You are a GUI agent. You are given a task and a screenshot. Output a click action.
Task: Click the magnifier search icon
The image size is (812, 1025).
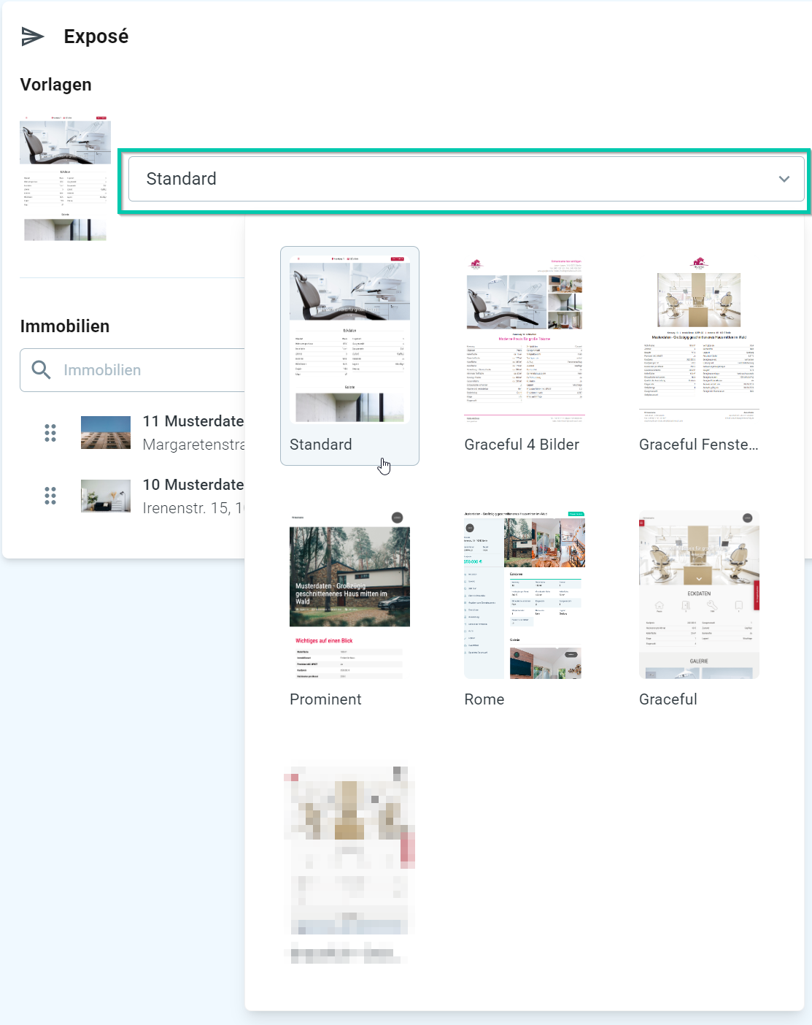tap(42, 370)
